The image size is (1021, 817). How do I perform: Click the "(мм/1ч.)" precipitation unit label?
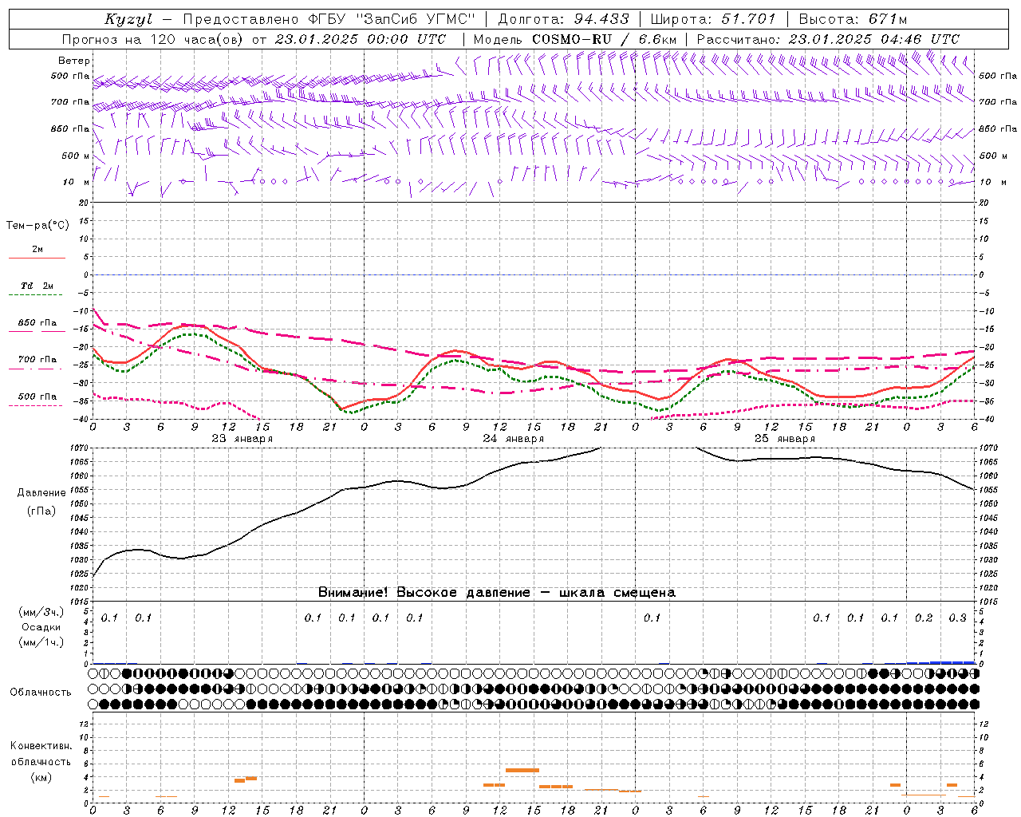coord(41,642)
